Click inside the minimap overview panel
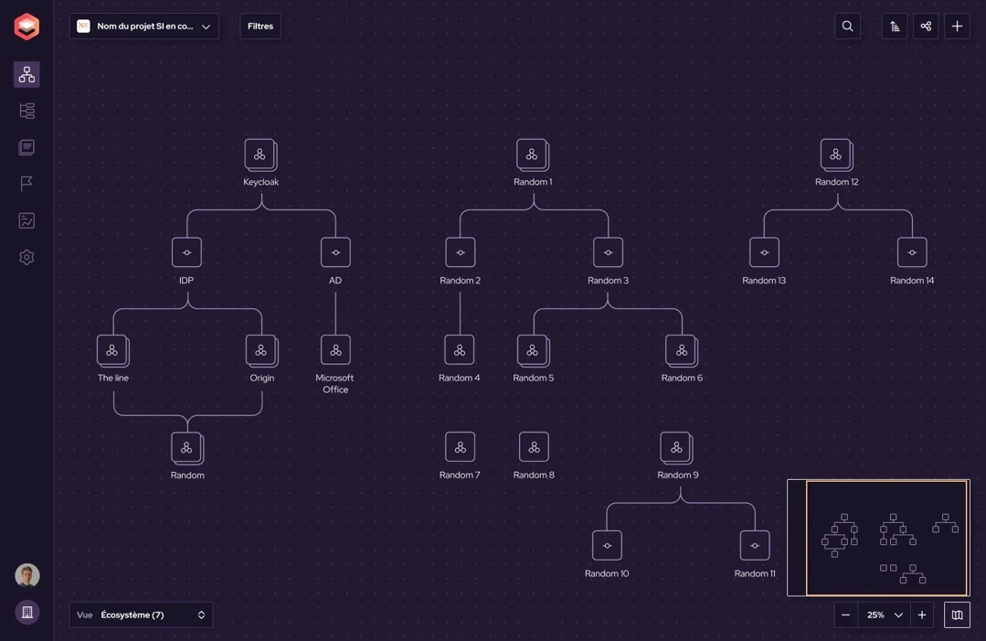The image size is (986, 641). click(x=878, y=538)
